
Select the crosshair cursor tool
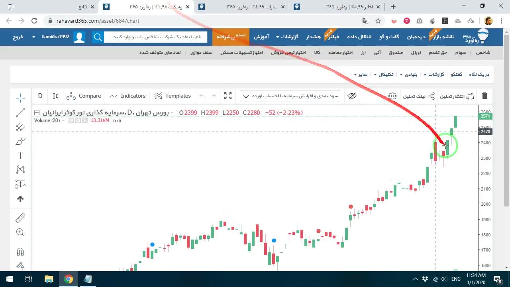tap(20, 98)
